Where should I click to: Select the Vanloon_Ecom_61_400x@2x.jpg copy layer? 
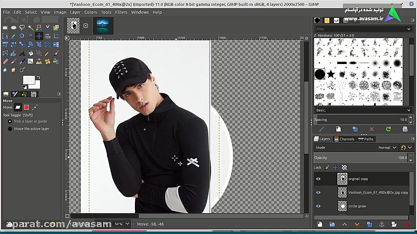coord(378,192)
